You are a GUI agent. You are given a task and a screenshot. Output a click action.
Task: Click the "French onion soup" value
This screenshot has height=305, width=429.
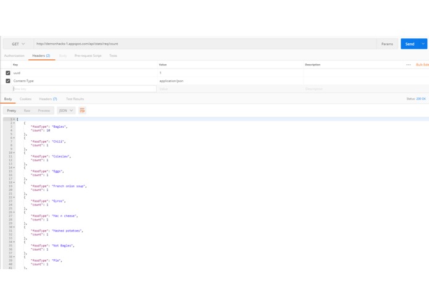[x=69, y=186]
